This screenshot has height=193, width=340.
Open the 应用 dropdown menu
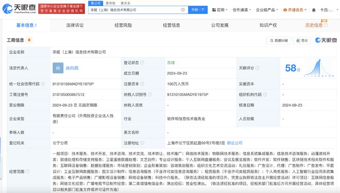coord(219,10)
